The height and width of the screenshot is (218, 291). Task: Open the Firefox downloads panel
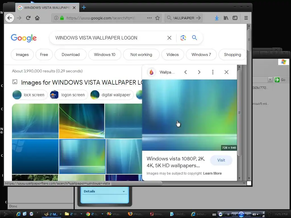pyautogui.click(x=217, y=18)
